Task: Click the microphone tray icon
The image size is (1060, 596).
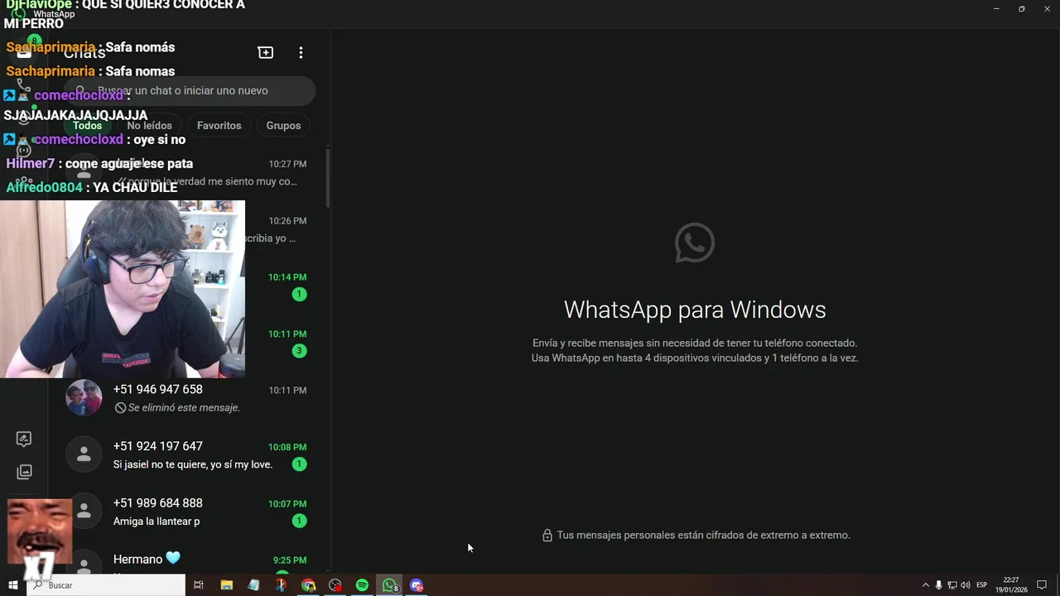Action: (938, 585)
